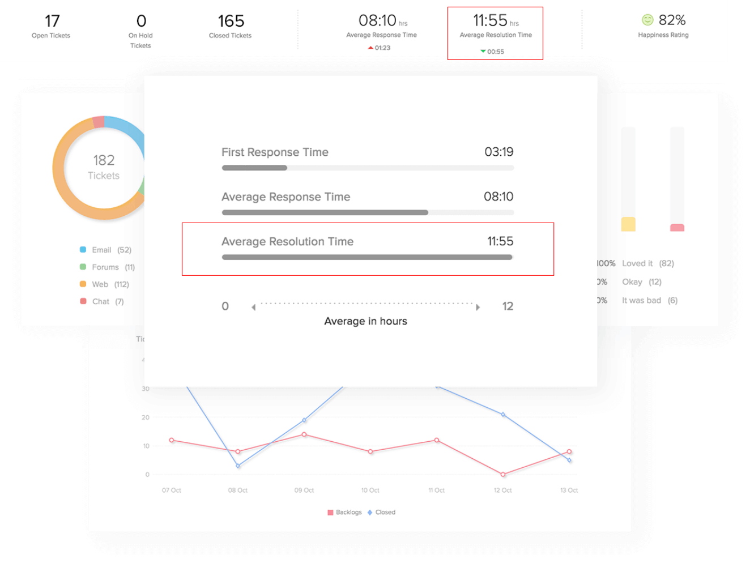Viewport: 750px width, 563px height.
Task: Click the Backlogs zero point at 12 Oct
Action: pos(503,475)
